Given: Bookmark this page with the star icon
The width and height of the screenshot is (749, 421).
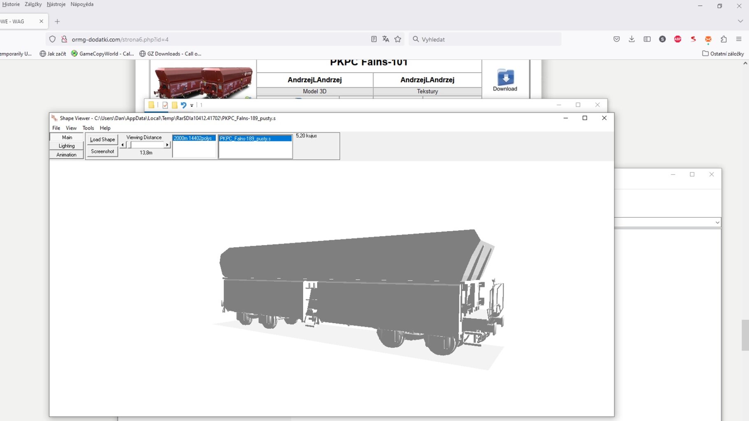Looking at the screenshot, I should 398,39.
